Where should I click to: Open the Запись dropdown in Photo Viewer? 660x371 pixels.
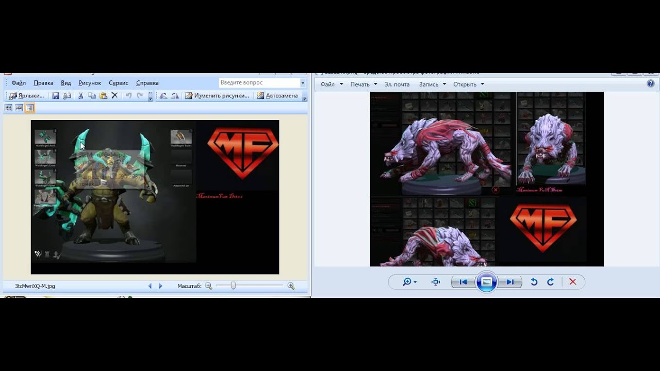pyautogui.click(x=433, y=85)
